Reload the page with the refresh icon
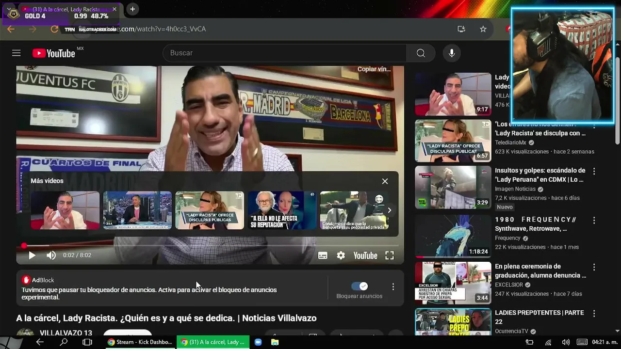Image resolution: width=621 pixels, height=349 pixels. click(x=54, y=29)
